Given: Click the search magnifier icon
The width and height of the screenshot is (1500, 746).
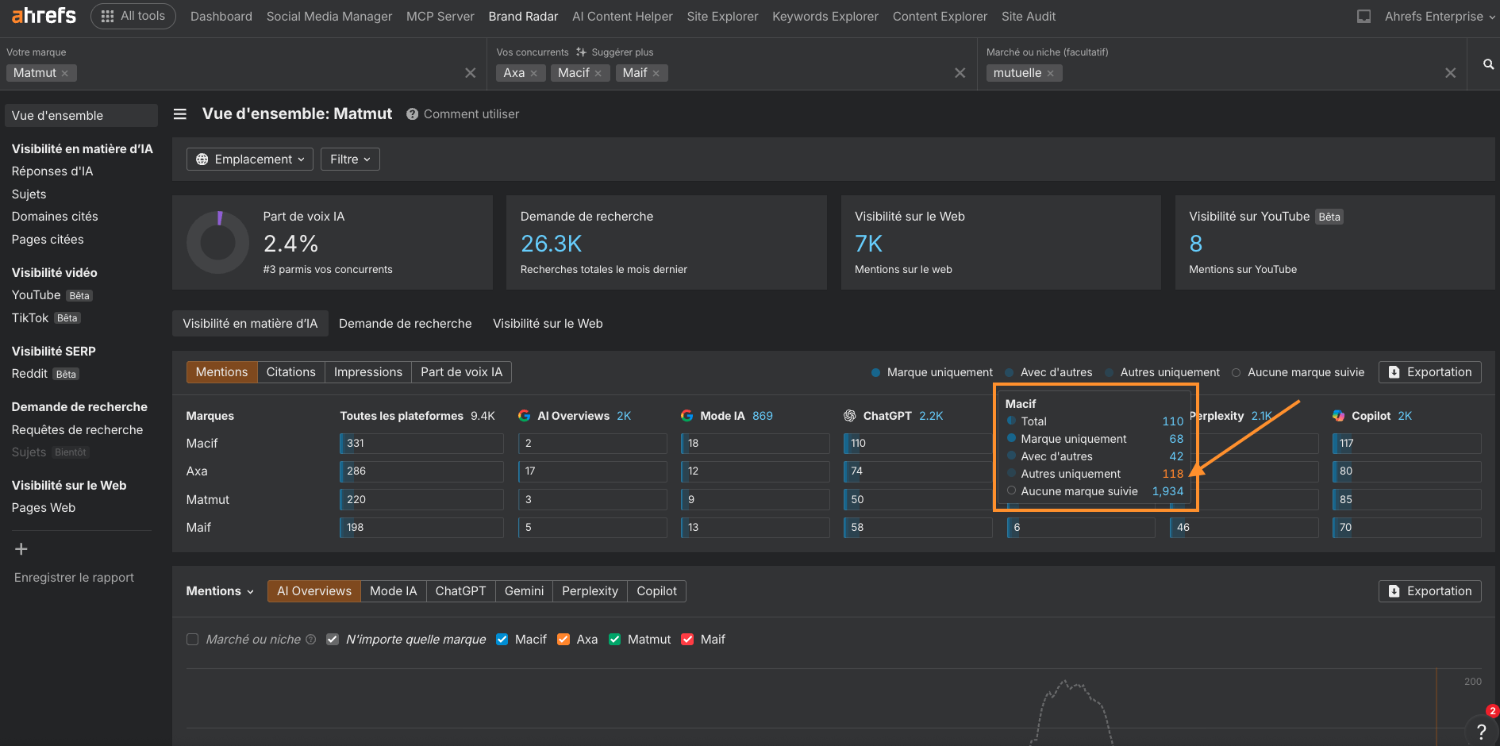Looking at the screenshot, I should pyautogui.click(x=1488, y=64).
